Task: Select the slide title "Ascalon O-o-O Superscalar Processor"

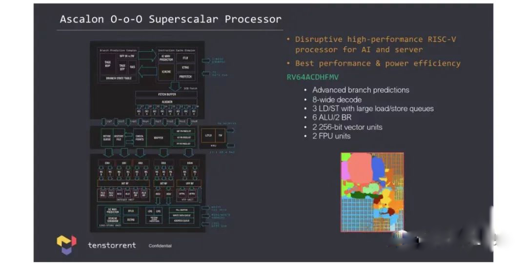Action: tap(171, 19)
